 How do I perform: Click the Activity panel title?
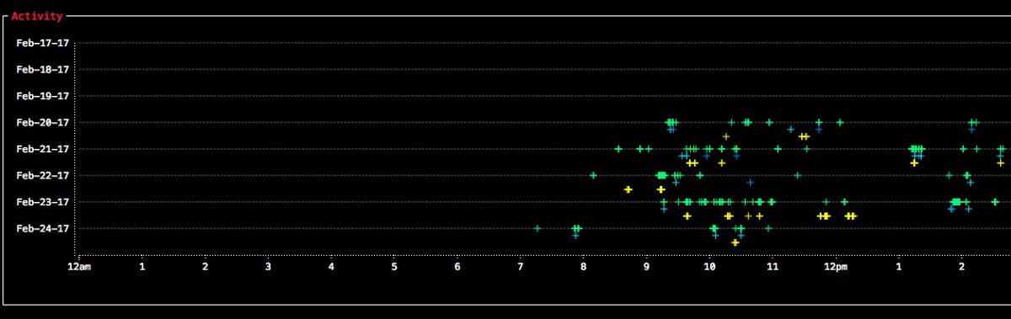[x=36, y=16]
